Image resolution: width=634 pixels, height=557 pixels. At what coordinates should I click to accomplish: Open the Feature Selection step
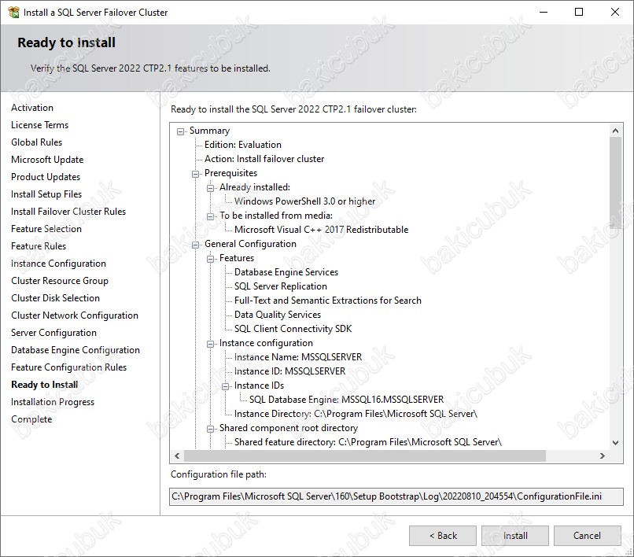coord(46,229)
